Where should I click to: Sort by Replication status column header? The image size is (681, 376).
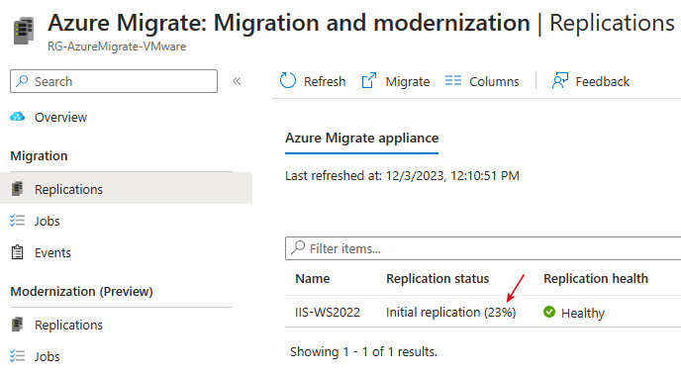click(x=438, y=279)
